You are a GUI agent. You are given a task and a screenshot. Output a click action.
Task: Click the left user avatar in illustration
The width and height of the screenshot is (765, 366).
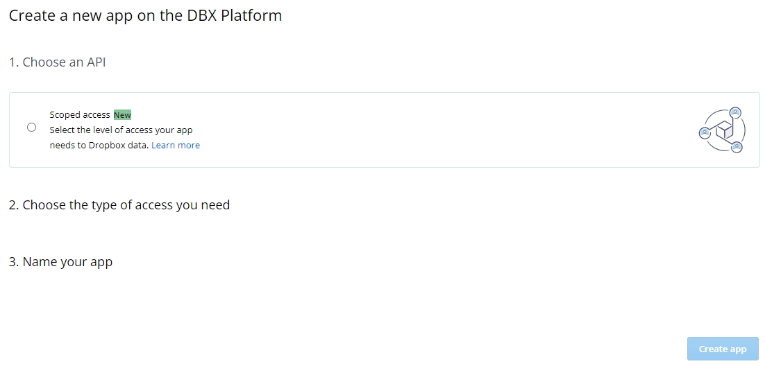point(705,132)
